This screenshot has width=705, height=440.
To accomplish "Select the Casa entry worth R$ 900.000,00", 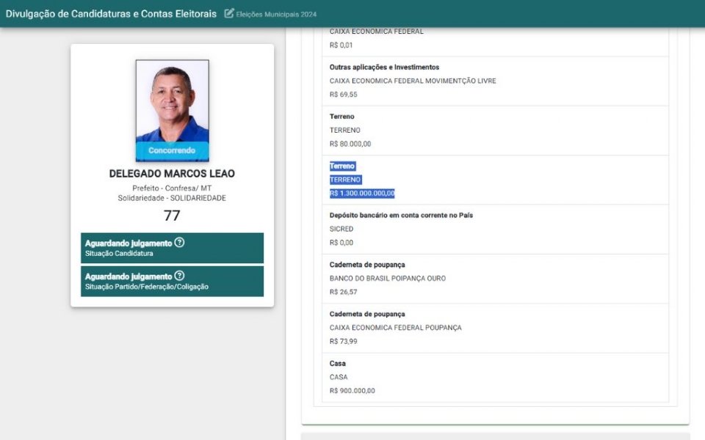I will tap(491, 377).
